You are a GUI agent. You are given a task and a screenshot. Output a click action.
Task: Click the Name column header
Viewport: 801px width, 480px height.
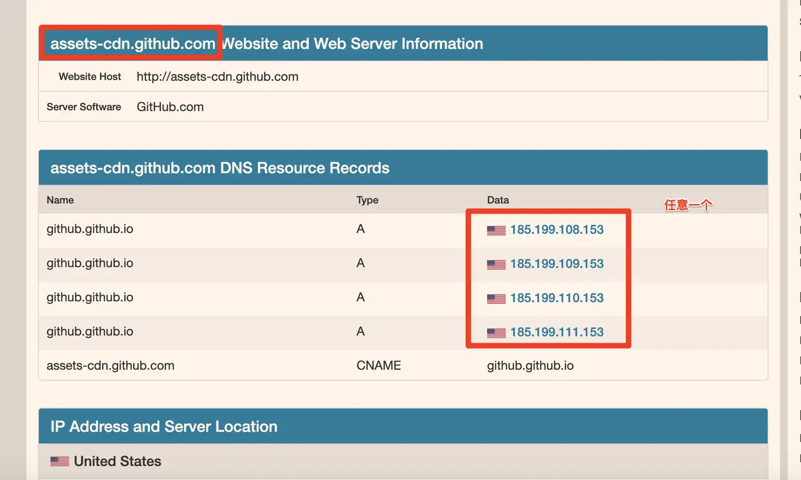pyautogui.click(x=60, y=200)
